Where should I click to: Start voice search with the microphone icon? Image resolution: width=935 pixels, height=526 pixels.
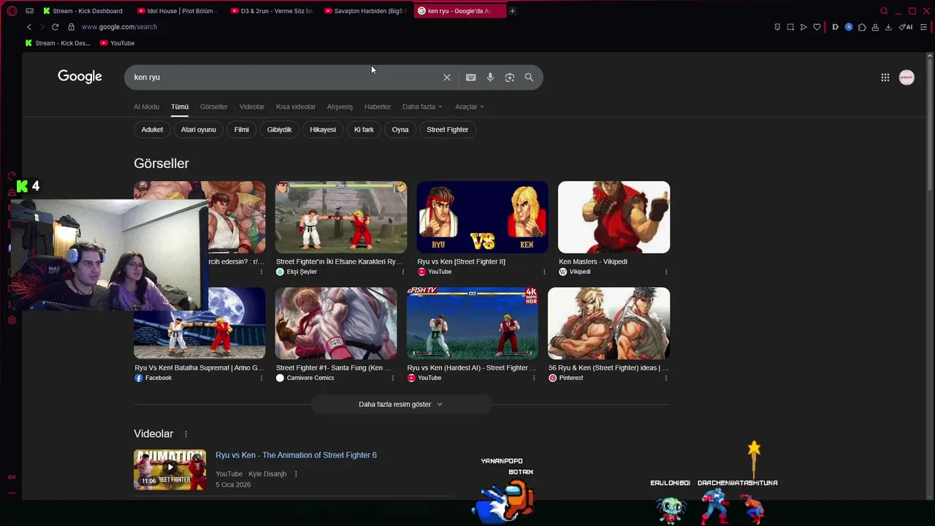(x=490, y=77)
